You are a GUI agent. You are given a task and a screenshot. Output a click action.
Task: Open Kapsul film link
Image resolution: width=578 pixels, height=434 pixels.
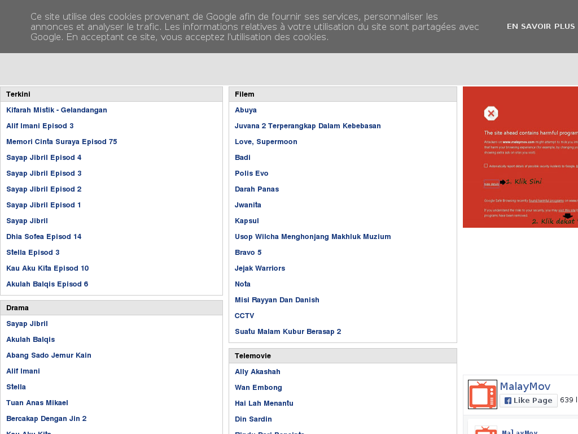(247, 221)
